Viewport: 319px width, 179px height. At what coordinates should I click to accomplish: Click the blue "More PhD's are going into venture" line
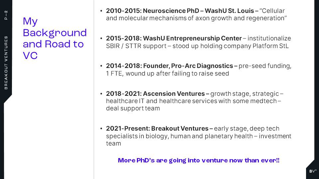click(x=199, y=160)
